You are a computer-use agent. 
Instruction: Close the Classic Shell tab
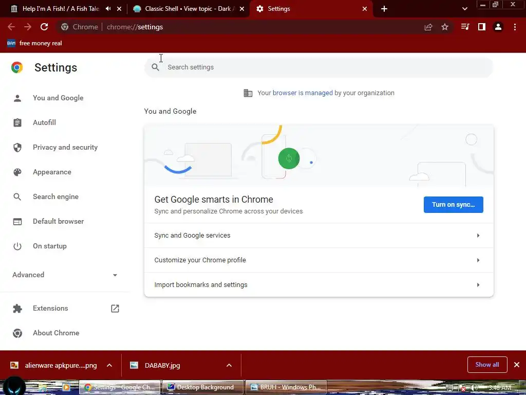point(242,9)
